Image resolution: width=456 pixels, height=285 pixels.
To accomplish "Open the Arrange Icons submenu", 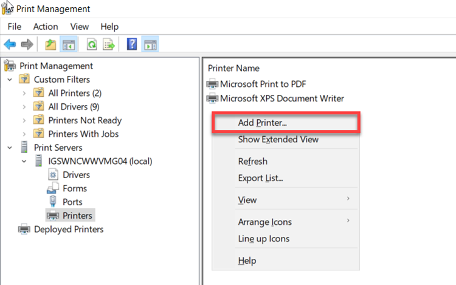I will point(264,222).
